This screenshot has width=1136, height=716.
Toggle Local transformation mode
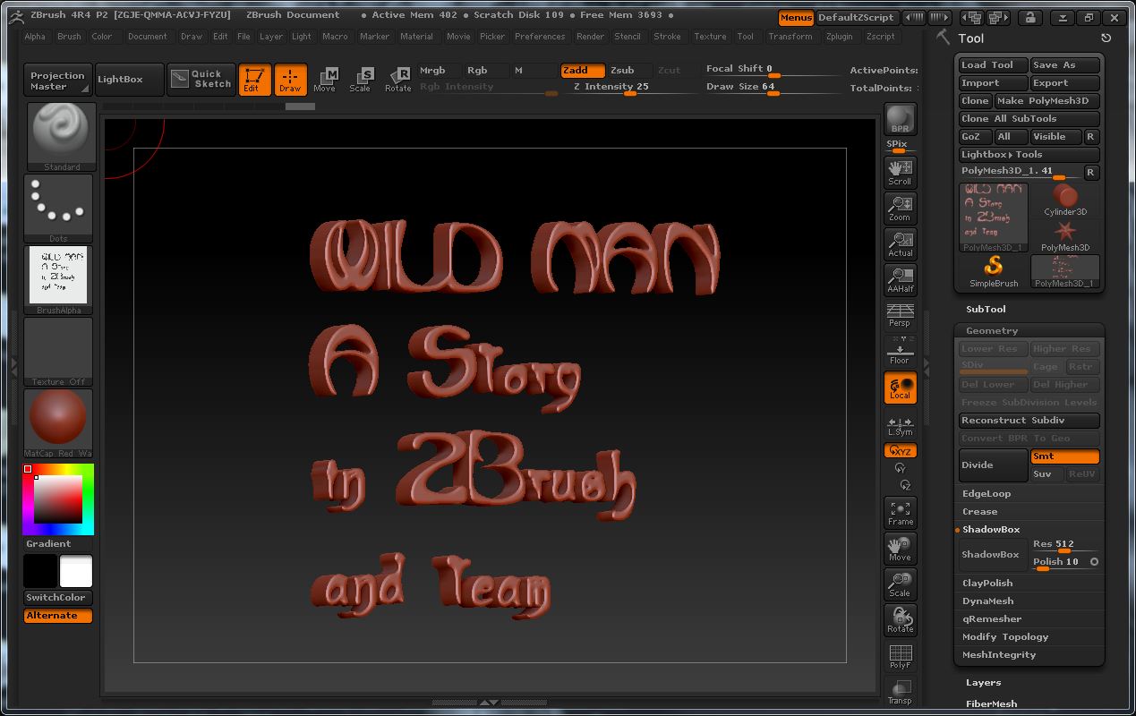(x=900, y=388)
